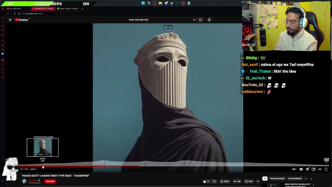Save the video to a playlist
This screenshot has width=332, height=187.
tap(248, 181)
